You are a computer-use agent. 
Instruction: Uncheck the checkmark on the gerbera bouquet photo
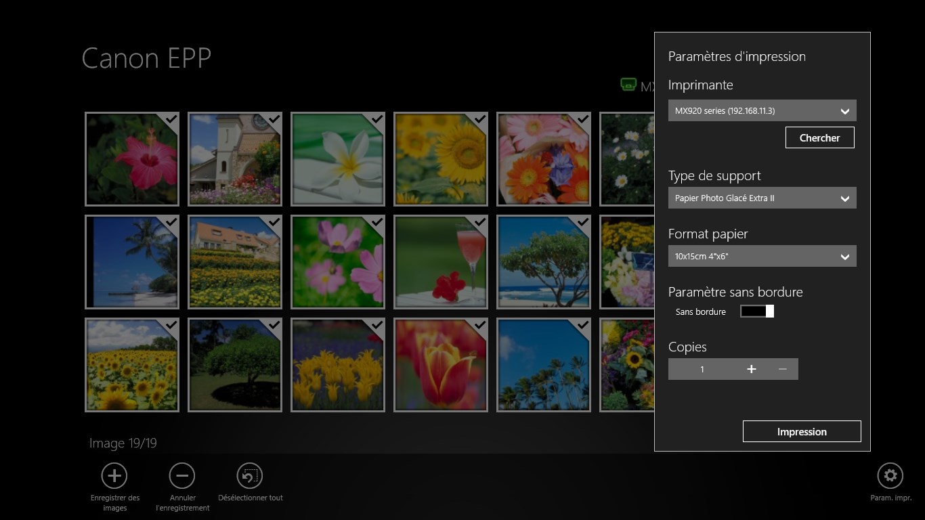583,119
